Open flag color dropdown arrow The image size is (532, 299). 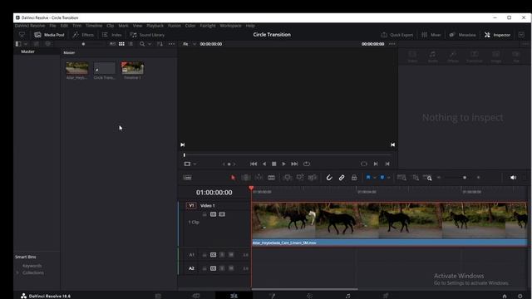[375, 178]
